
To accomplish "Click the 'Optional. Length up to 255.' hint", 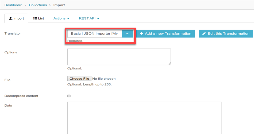I will tap(89, 84).
